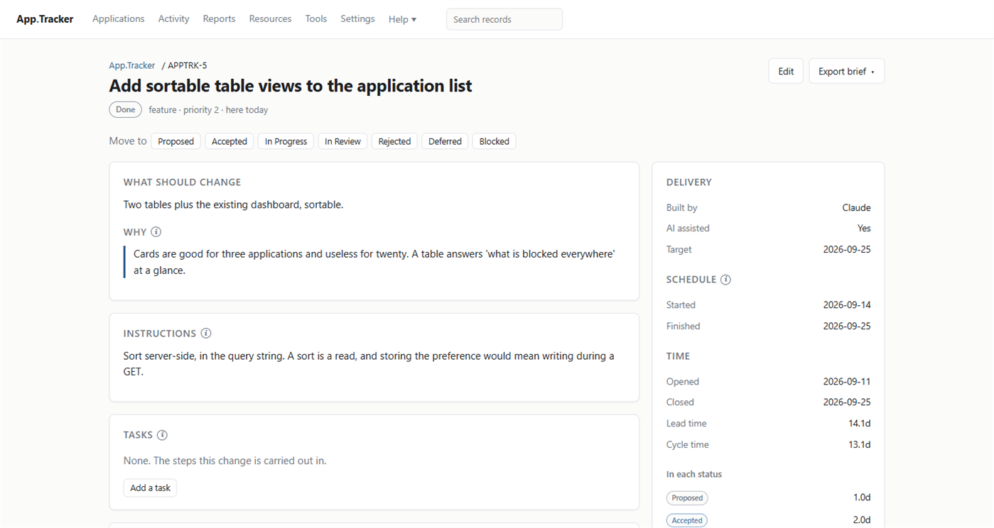Click the 'feature · priority 2 · here today' text
Screen dimensions: 994x528
208,110
